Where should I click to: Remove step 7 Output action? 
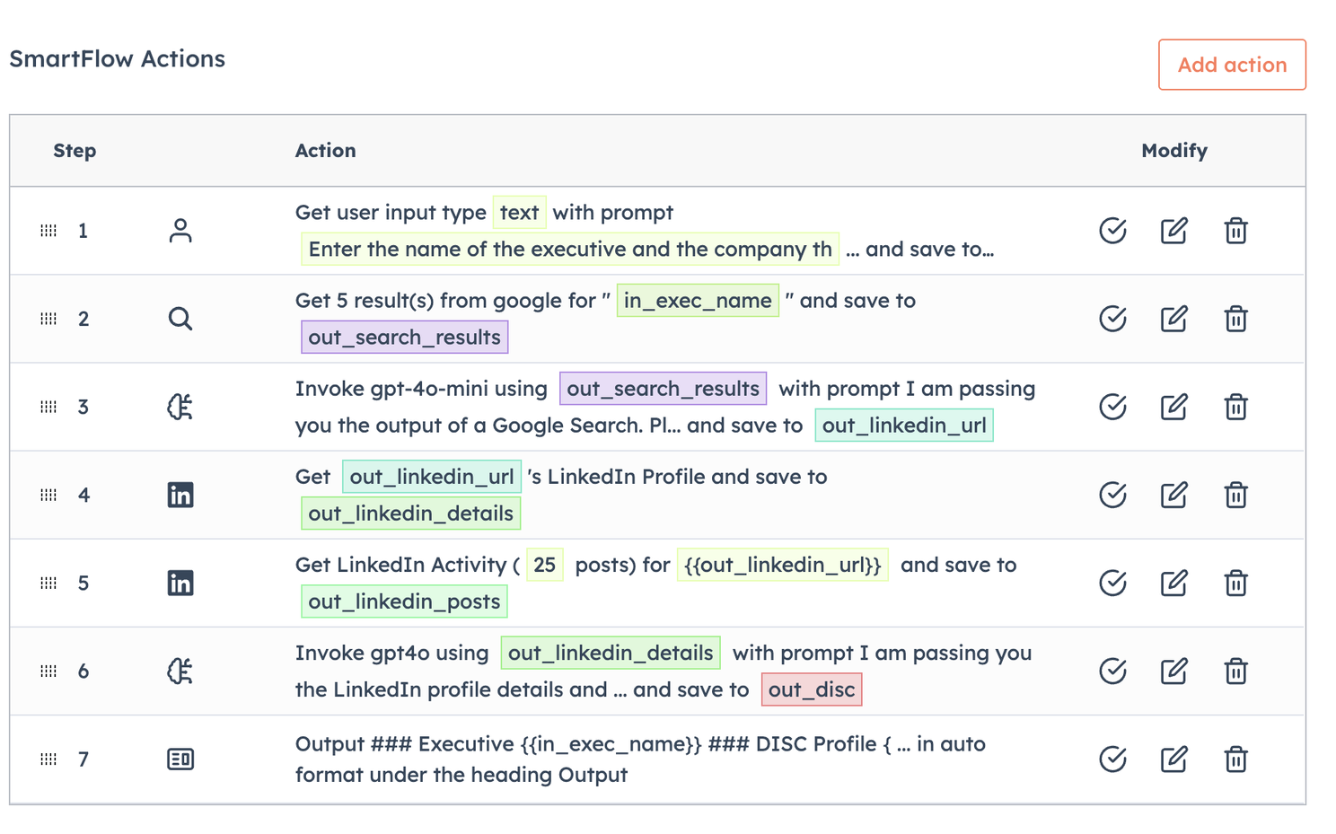[x=1235, y=759]
